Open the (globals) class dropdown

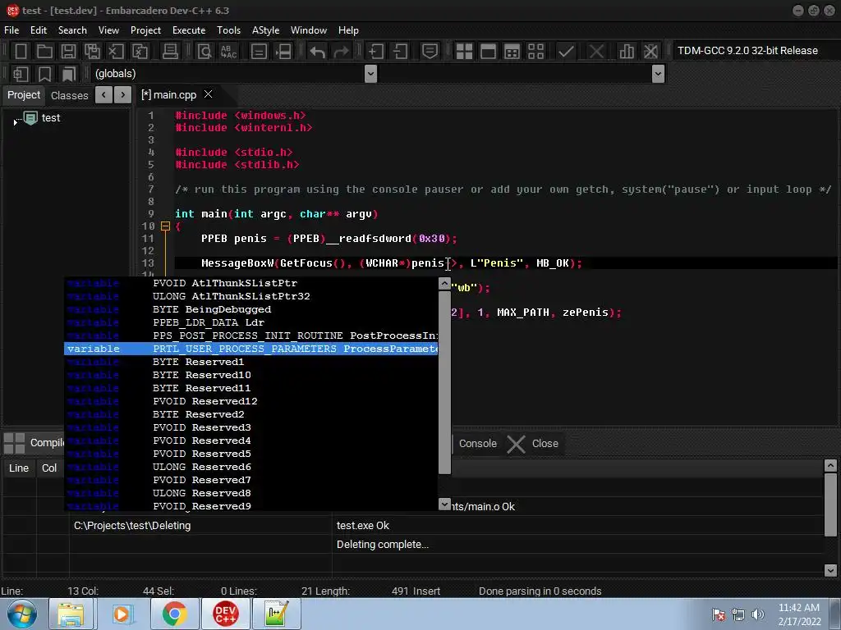point(370,73)
